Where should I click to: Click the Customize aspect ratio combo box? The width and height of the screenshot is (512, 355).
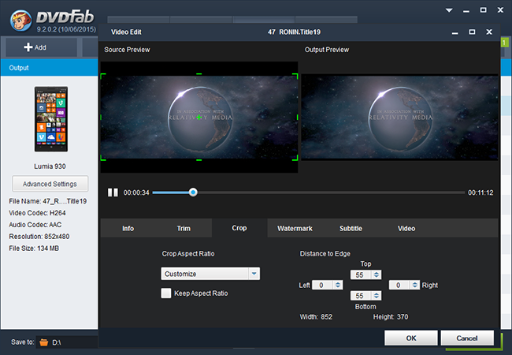pyautogui.click(x=210, y=274)
